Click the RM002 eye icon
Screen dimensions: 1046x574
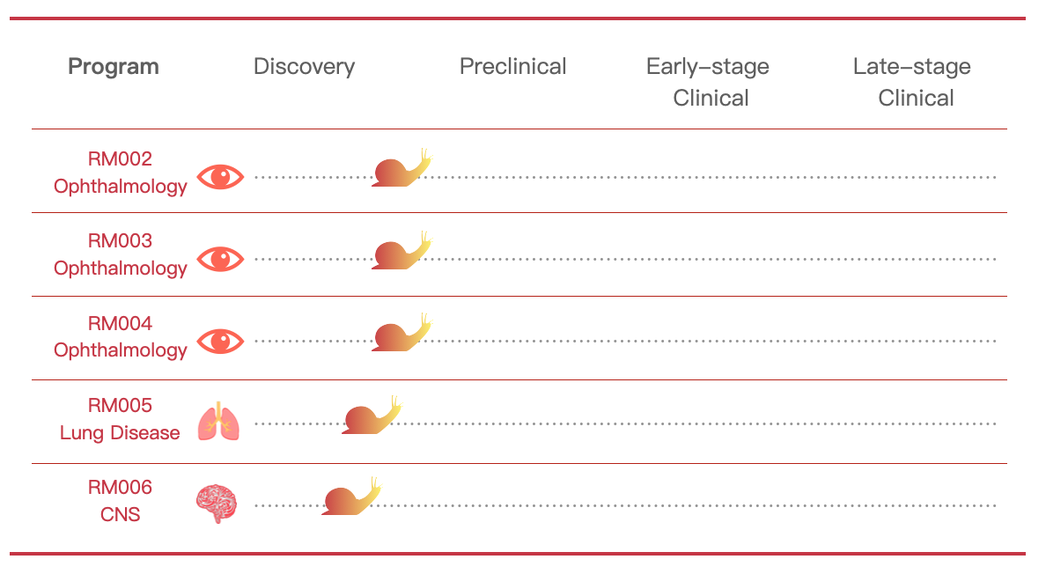[220, 177]
